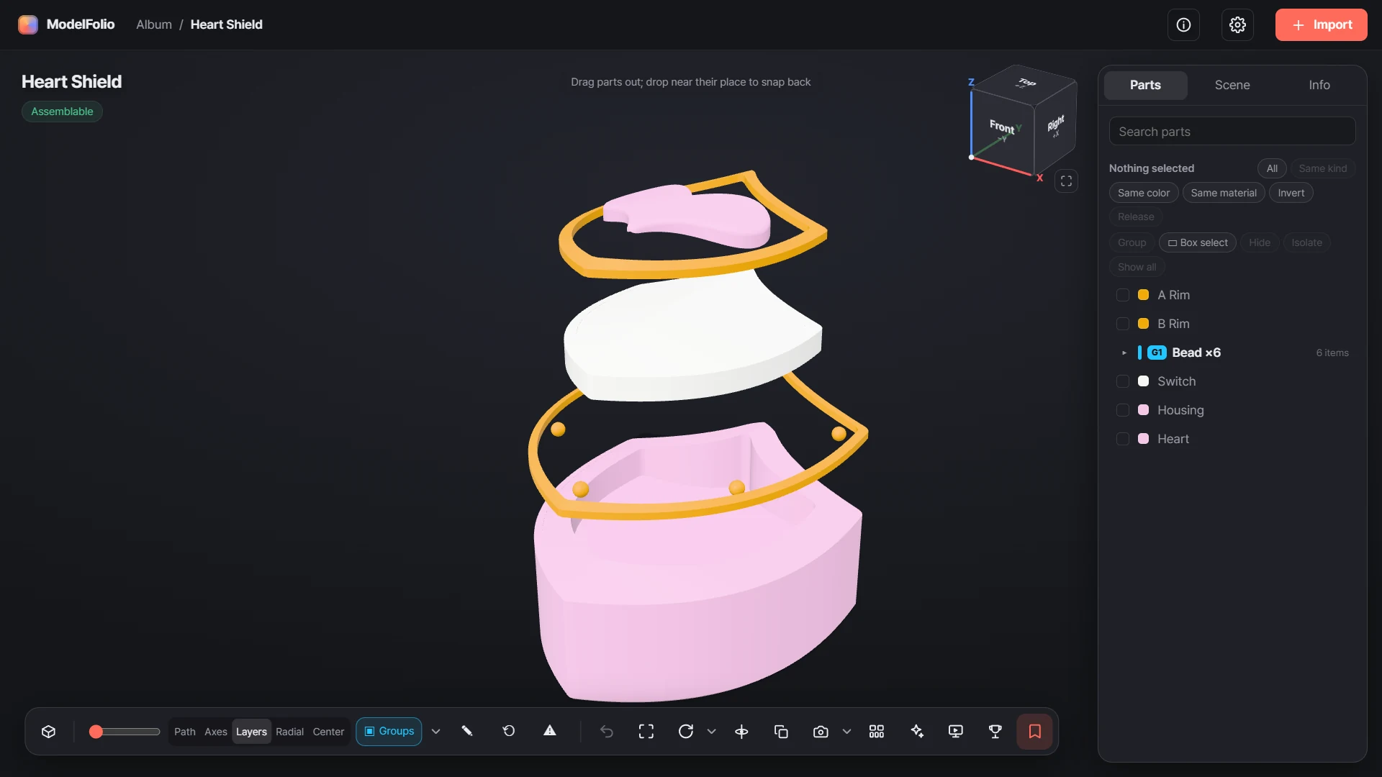Select Path explode mode
This screenshot has width=1382, height=777.
tap(185, 732)
